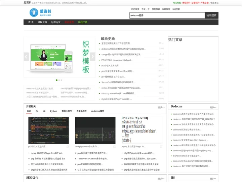Open 开发必备 link at top right
Viewport: 242px width, 182px height.
[205, 3]
